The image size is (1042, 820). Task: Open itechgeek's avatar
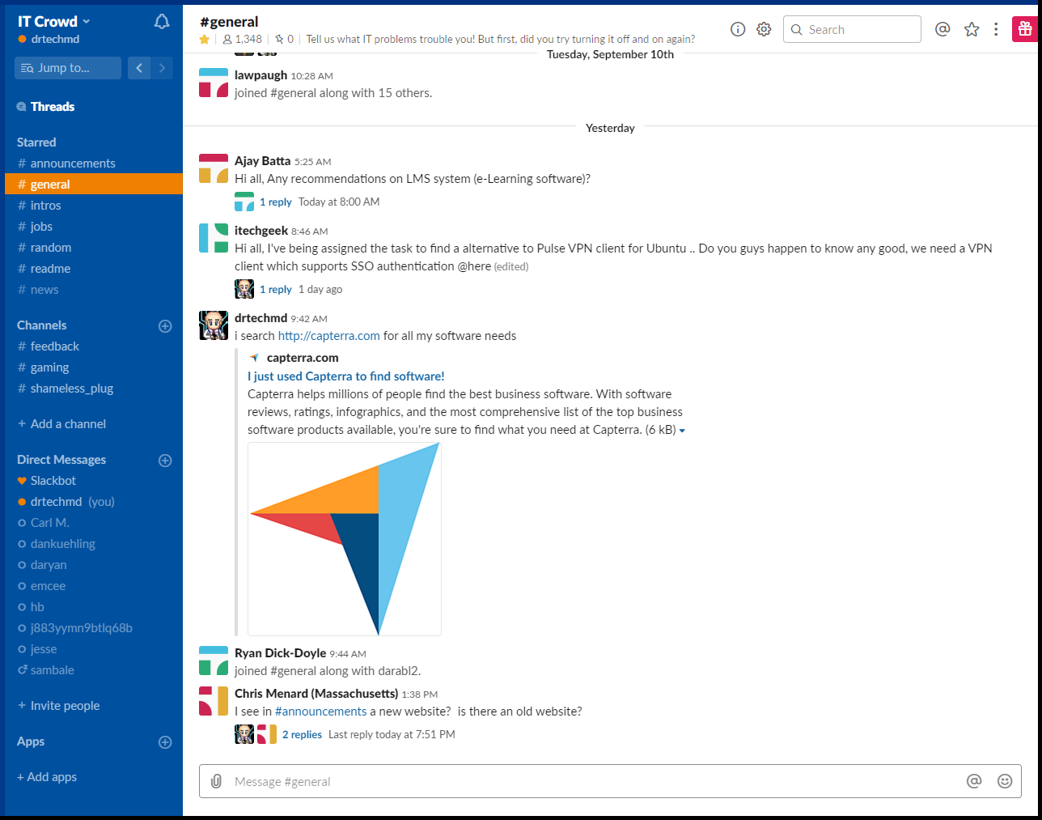pos(214,238)
